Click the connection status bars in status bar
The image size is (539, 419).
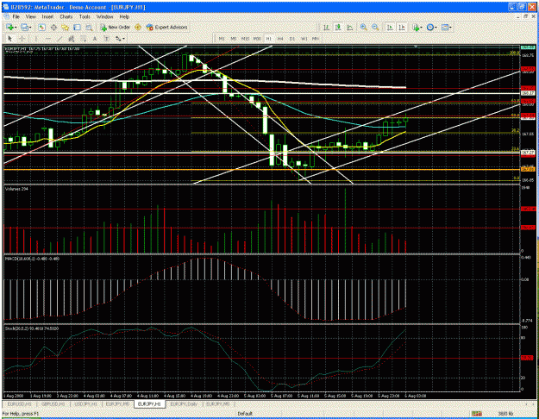476,414
